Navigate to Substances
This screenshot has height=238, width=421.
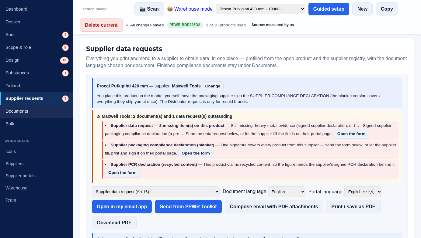coord(37,73)
